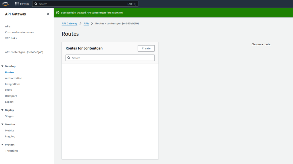The width and height of the screenshot is (293, 164).
Task: Collapse the Develop section
Action: click(2, 66)
